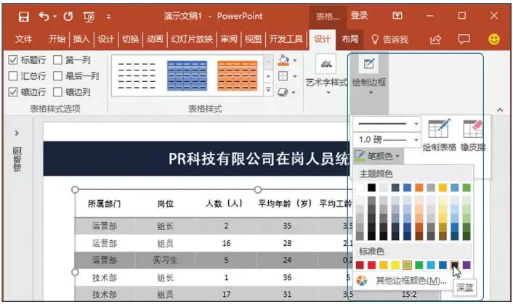The width and height of the screenshot is (513, 304).
Task: Enable the 汇总行 checkbox
Action: tap(13, 75)
